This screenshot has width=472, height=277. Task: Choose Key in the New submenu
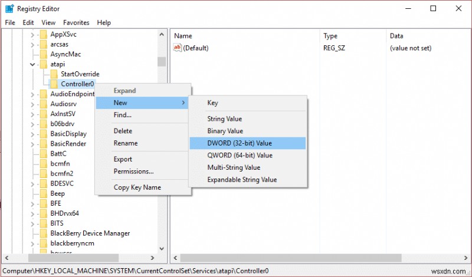pyautogui.click(x=247, y=103)
